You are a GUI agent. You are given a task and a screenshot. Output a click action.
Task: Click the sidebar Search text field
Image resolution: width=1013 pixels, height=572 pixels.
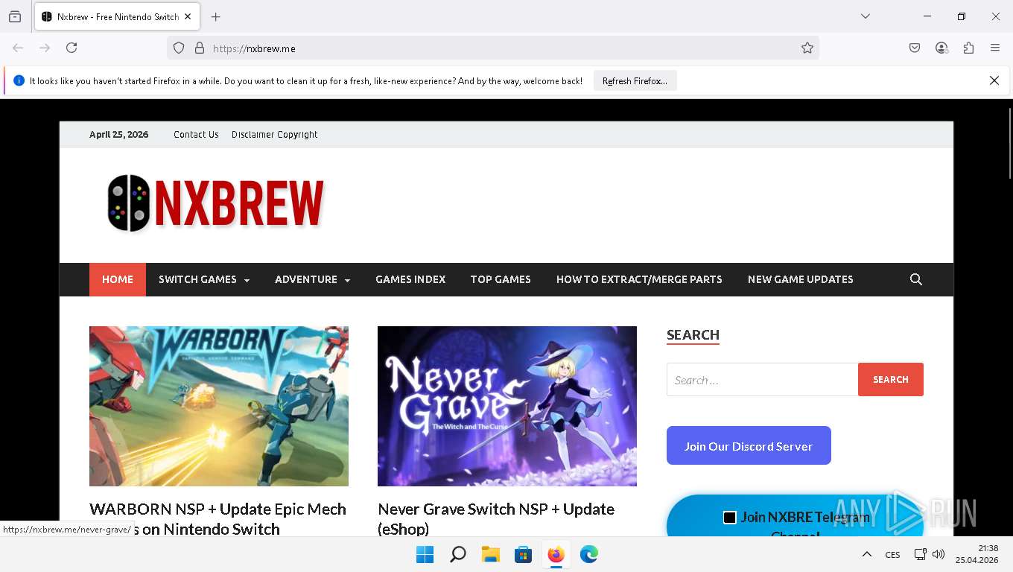[x=762, y=380]
